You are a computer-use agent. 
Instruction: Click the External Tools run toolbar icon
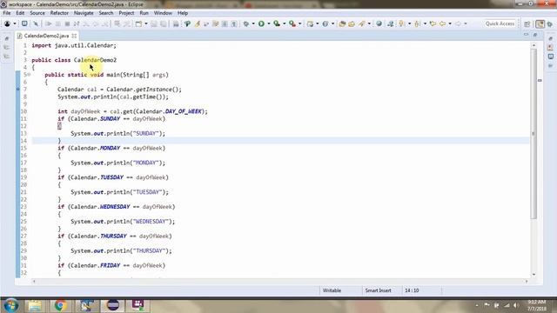tap(292, 23)
